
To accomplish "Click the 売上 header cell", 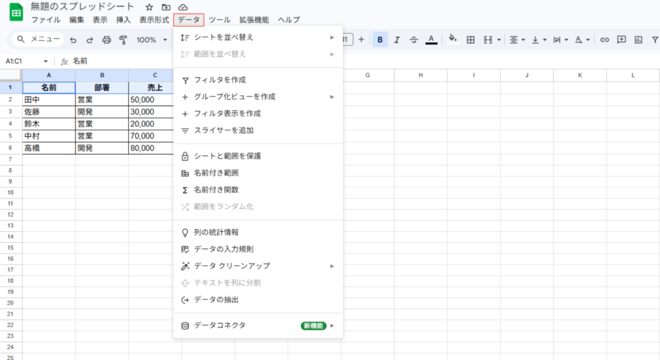I will (x=151, y=88).
